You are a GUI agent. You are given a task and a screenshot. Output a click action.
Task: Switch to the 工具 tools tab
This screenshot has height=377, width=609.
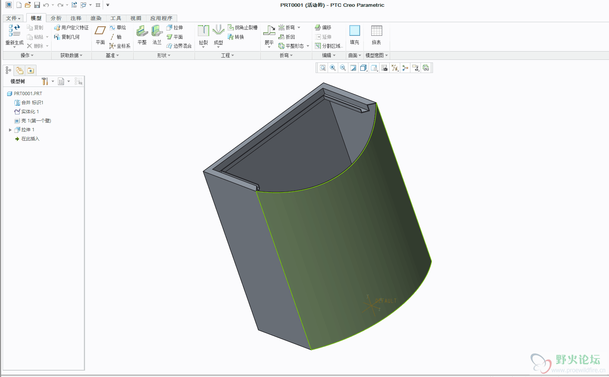pyautogui.click(x=116, y=18)
